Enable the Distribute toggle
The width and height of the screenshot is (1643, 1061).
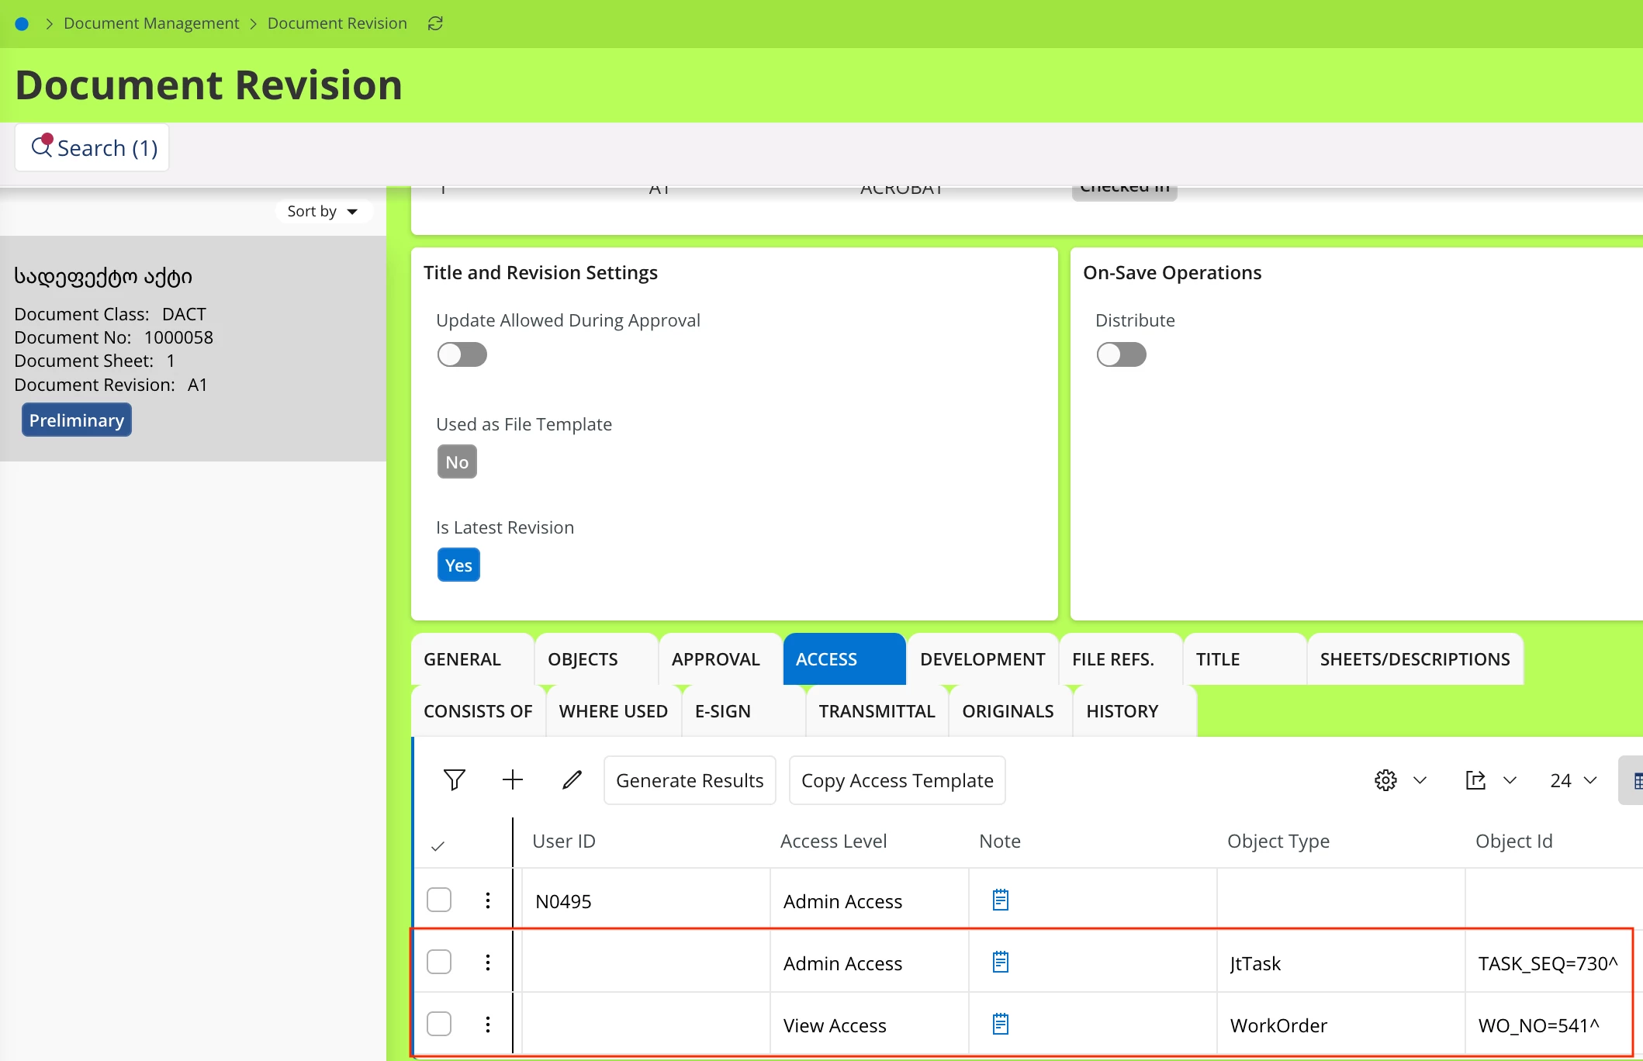click(x=1122, y=354)
